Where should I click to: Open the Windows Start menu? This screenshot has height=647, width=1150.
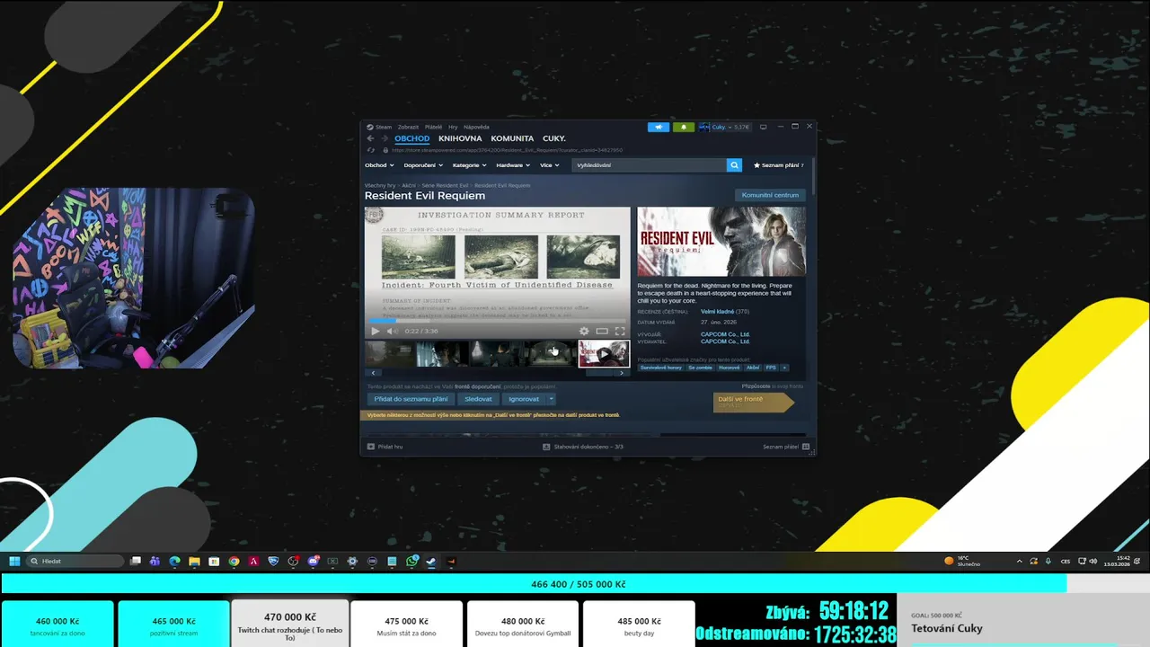[x=14, y=561]
